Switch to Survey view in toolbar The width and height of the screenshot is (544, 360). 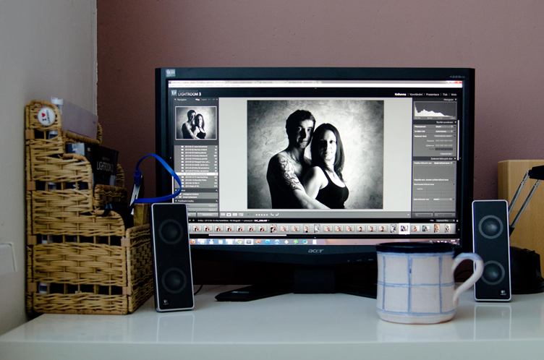coord(241,215)
